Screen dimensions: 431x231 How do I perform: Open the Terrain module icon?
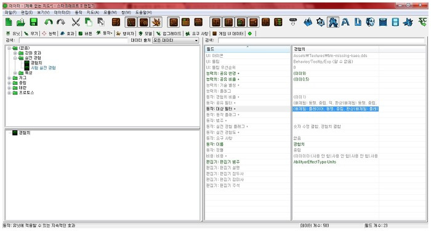(308, 22)
